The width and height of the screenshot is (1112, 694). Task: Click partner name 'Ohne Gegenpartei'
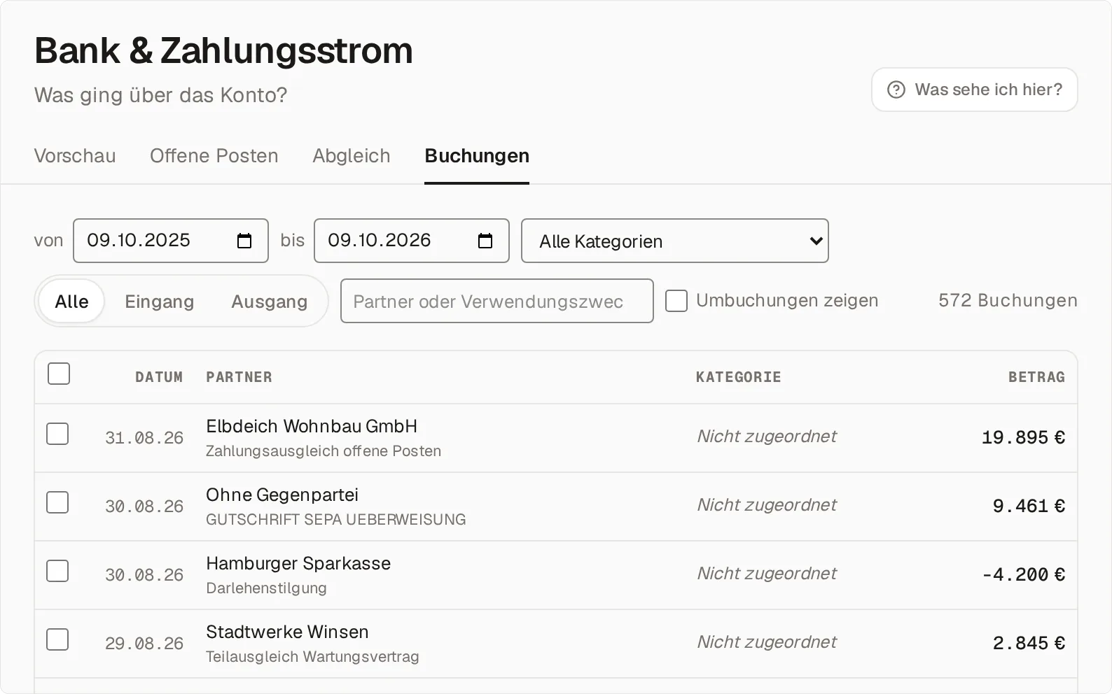coord(282,495)
